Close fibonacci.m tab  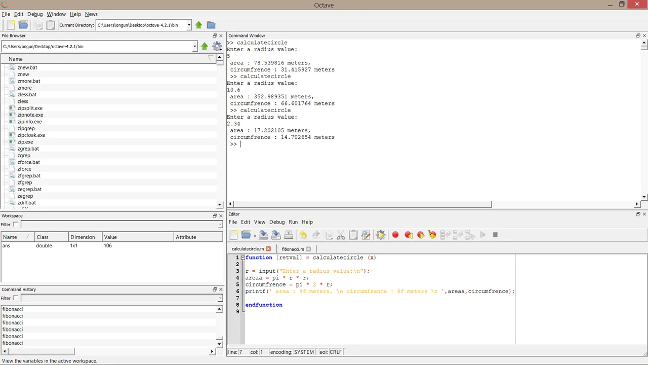[x=308, y=249]
